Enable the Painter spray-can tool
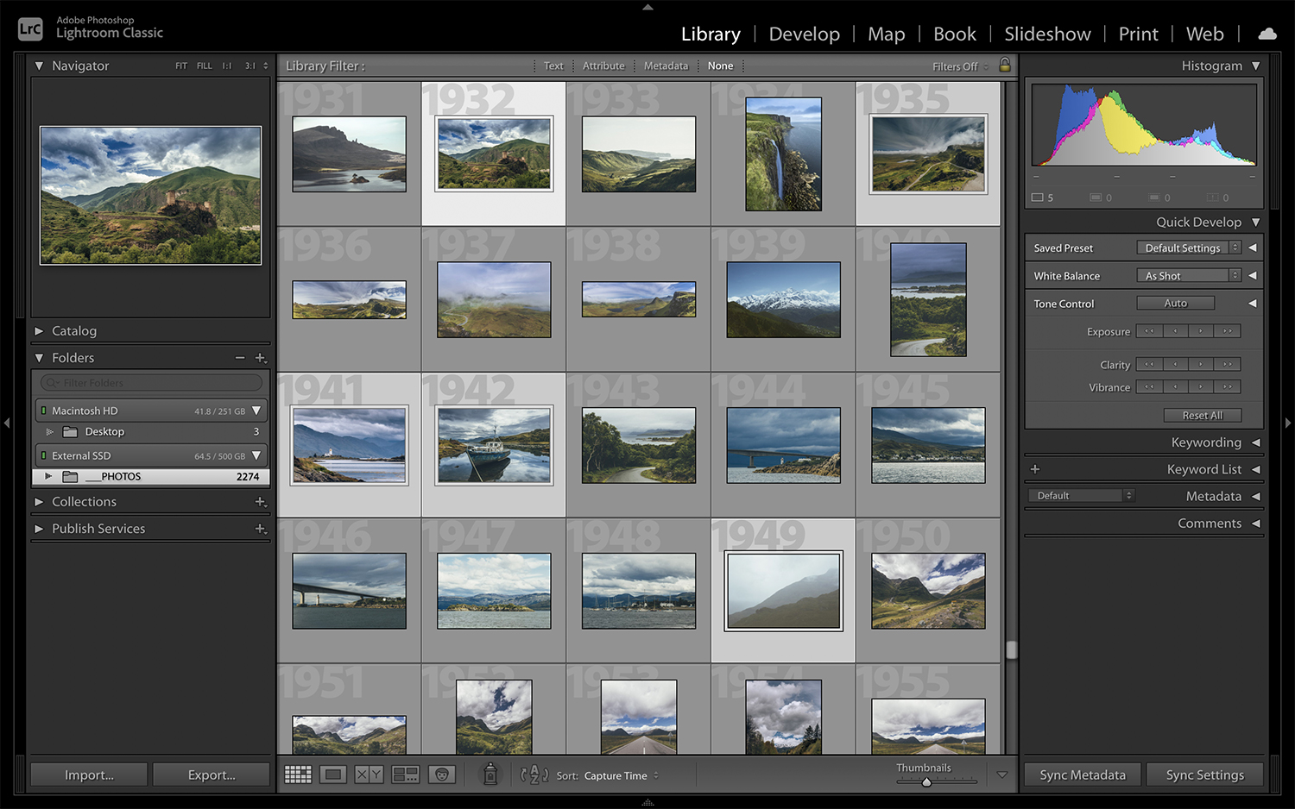The width and height of the screenshot is (1295, 809). tap(490, 775)
